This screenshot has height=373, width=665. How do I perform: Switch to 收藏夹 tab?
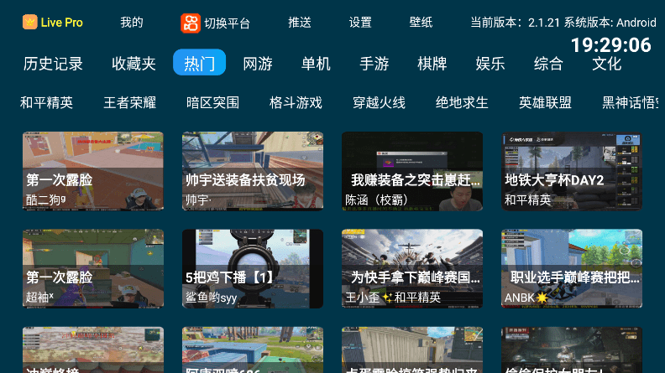pyautogui.click(x=134, y=64)
